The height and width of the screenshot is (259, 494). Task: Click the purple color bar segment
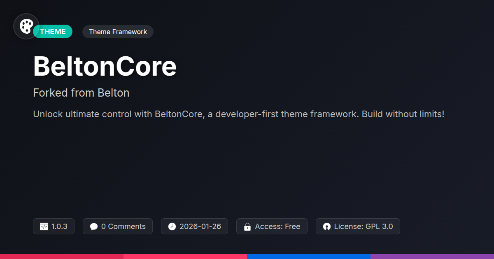pos(432,256)
